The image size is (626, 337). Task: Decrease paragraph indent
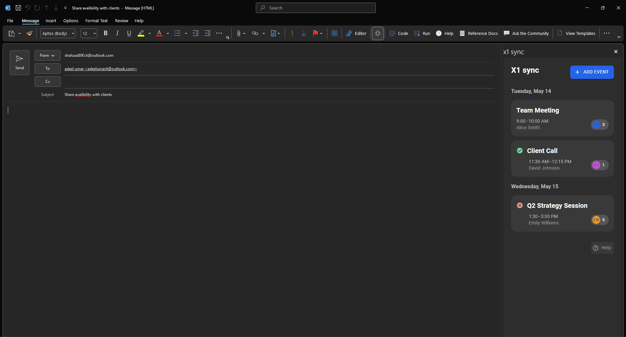pyautogui.click(x=196, y=33)
